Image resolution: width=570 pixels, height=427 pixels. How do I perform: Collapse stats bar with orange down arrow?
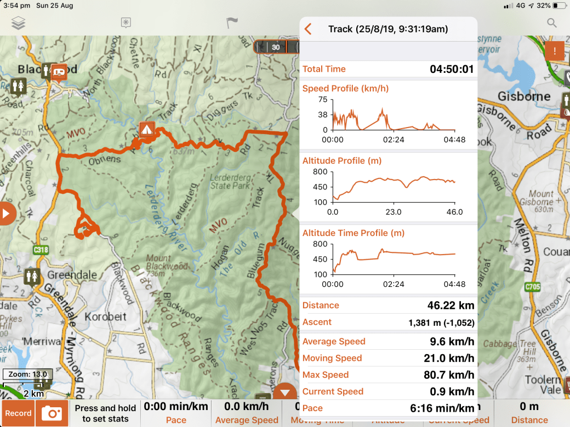pos(284,393)
